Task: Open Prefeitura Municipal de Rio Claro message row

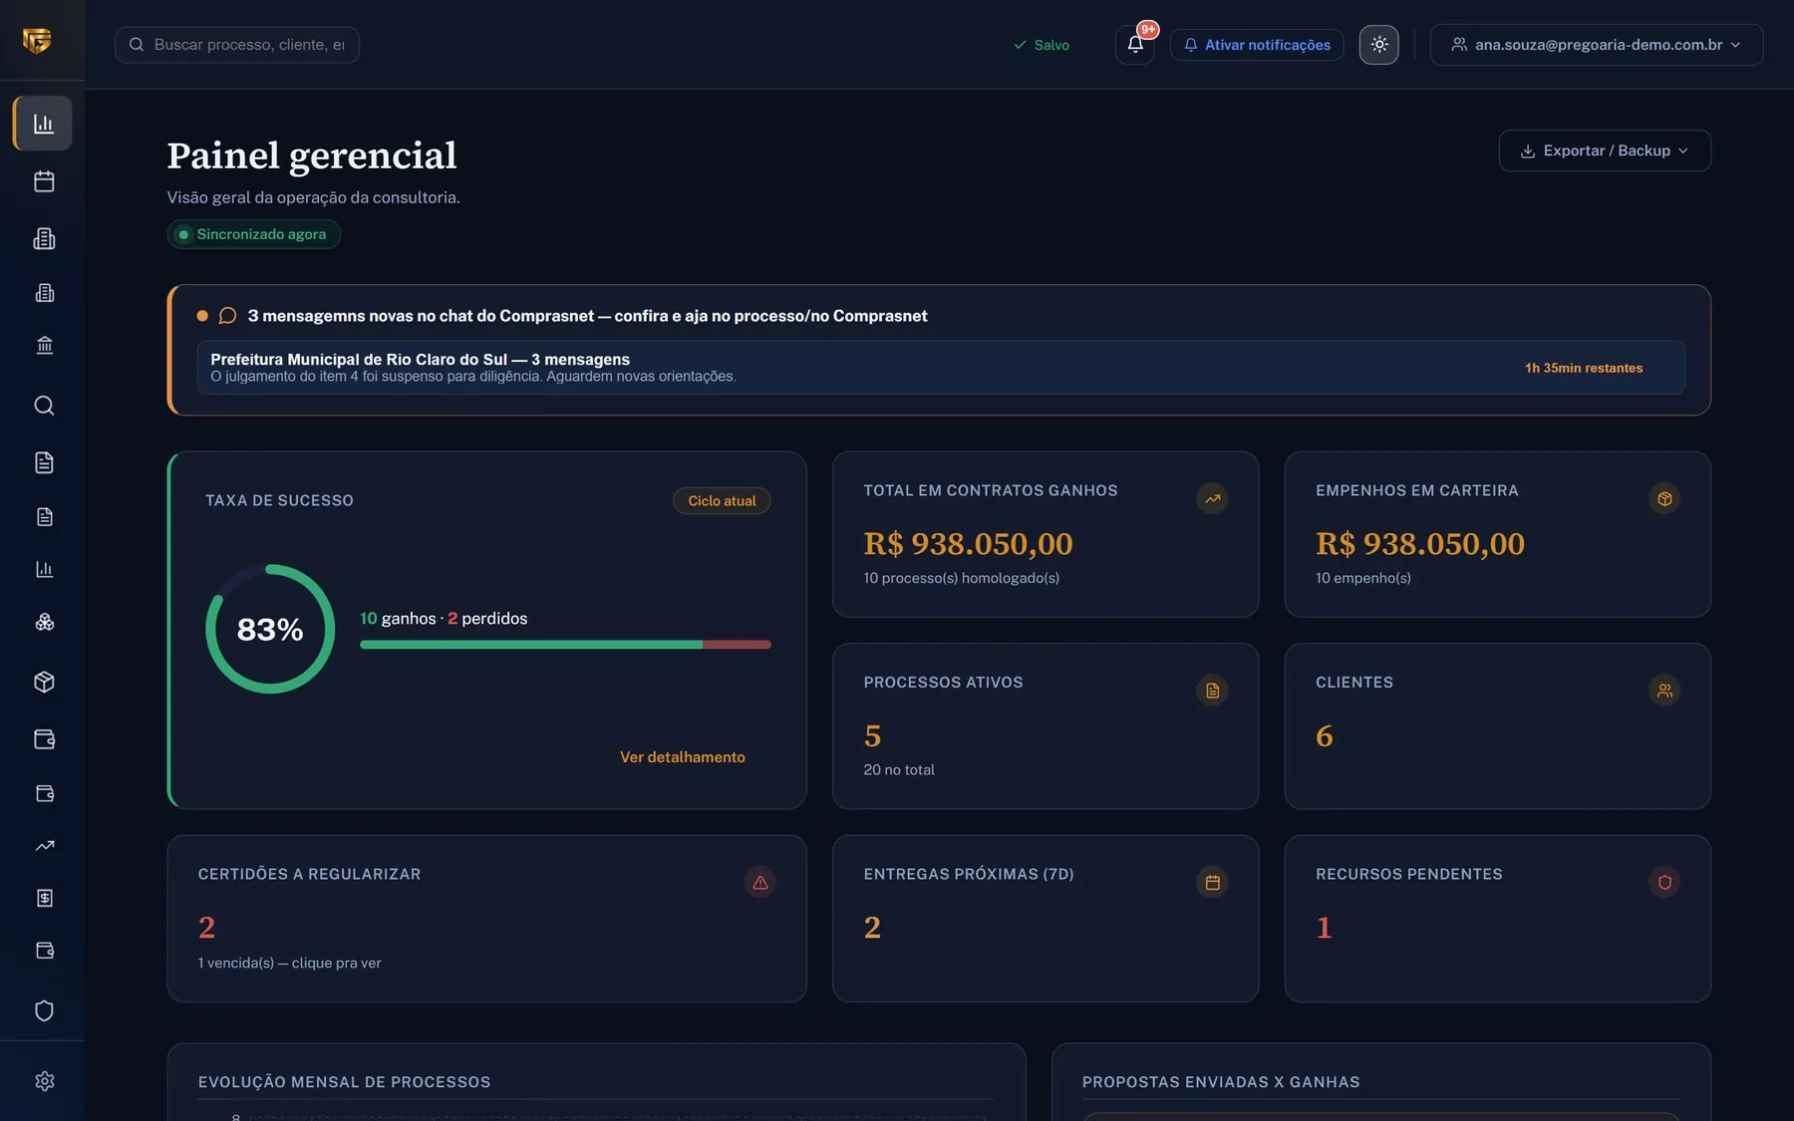Action: pyautogui.click(x=941, y=368)
